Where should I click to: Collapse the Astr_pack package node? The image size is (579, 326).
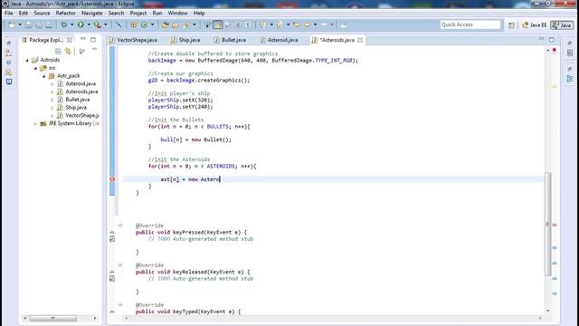[x=44, y=76]
